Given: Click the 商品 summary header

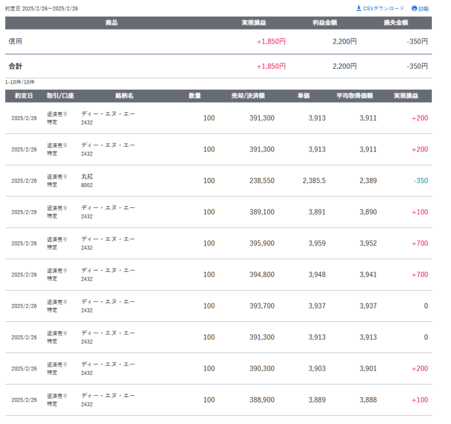Looking at the screenshot, I should click(x=111, y=23).
